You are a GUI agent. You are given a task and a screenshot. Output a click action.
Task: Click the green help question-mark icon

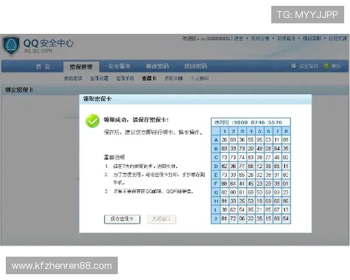(x=326, y=66)
